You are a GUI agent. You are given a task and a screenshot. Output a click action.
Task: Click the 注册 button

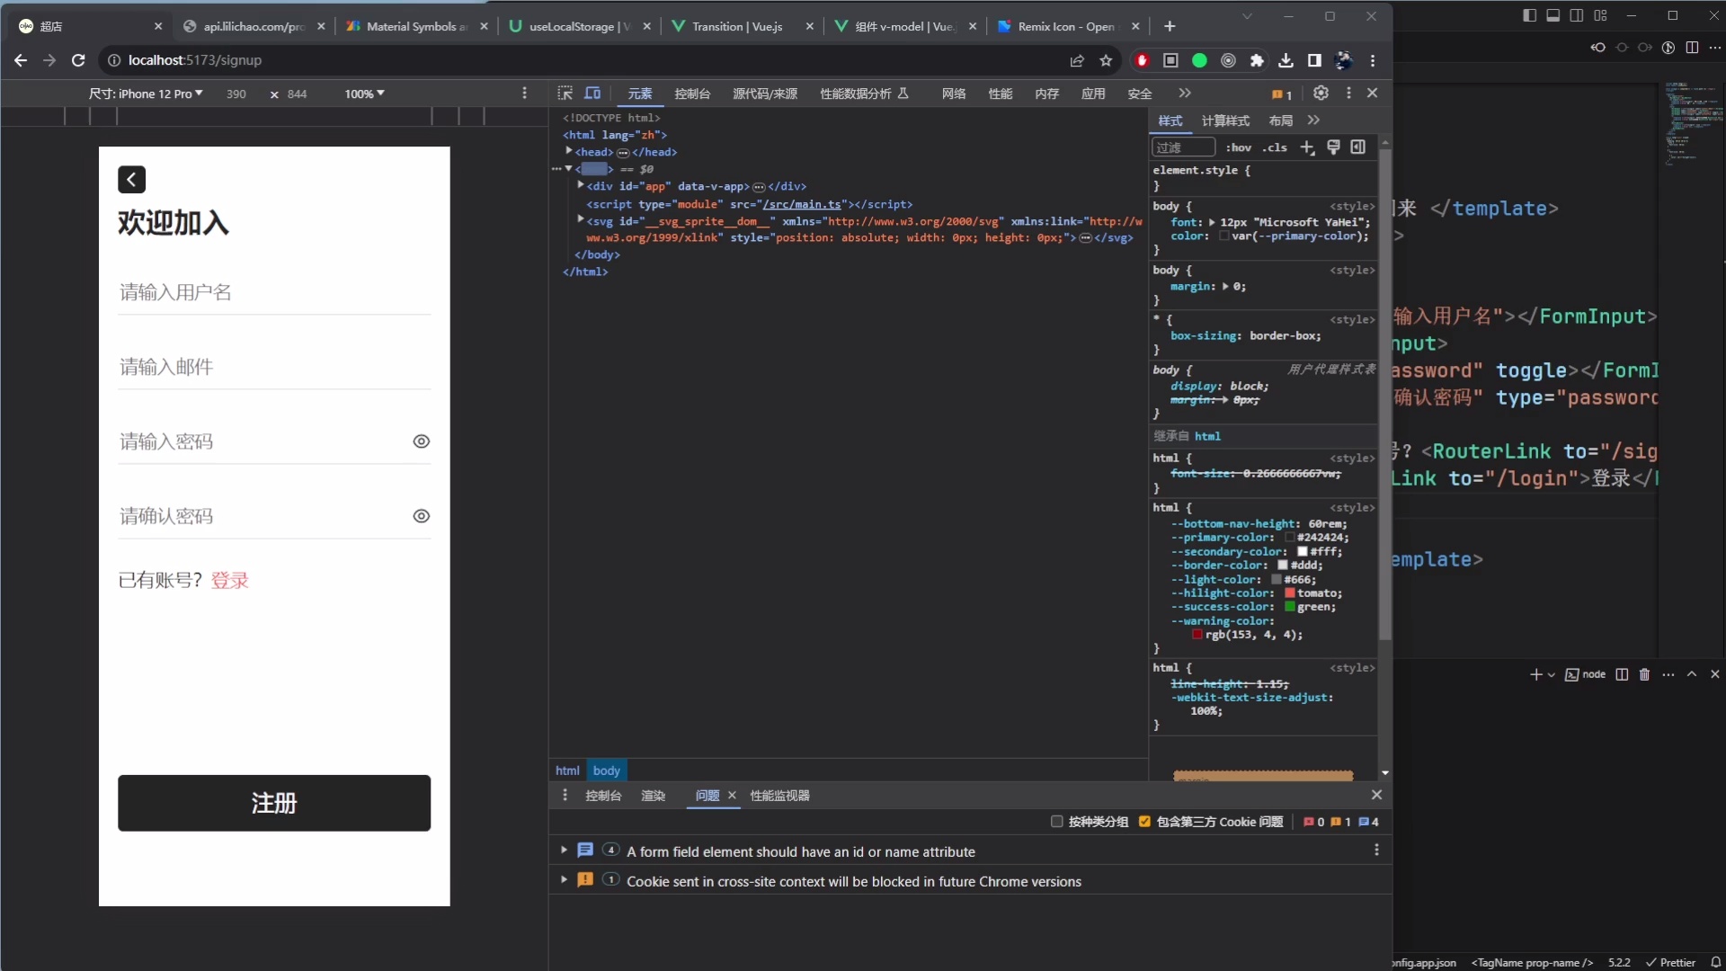point(274,803)
